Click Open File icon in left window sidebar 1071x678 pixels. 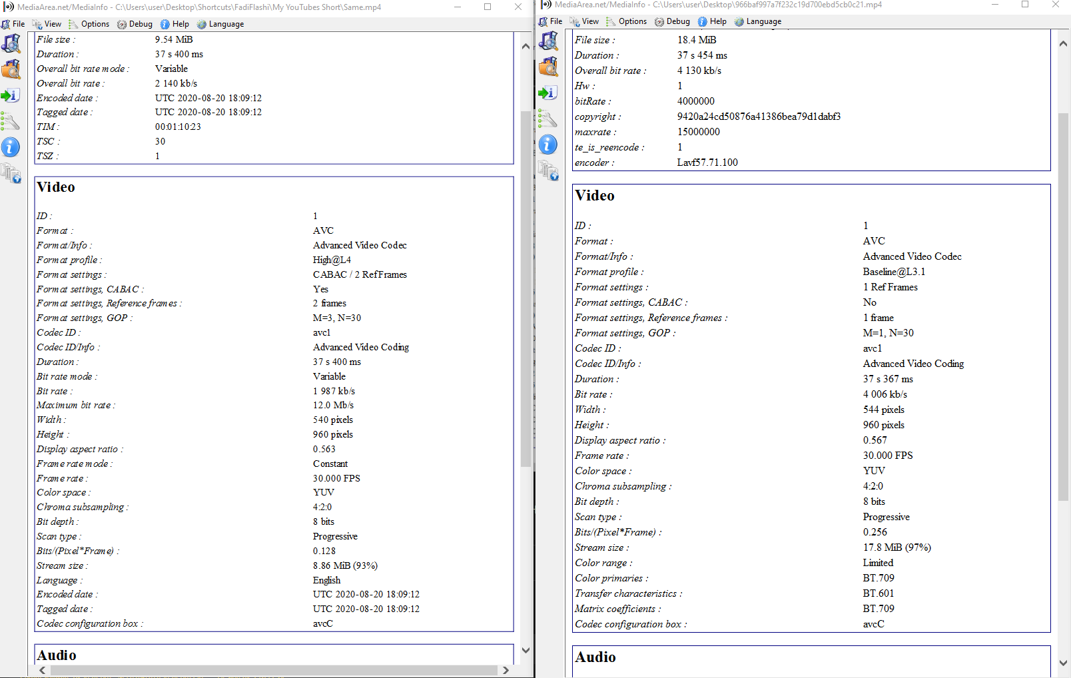point(11,44)
